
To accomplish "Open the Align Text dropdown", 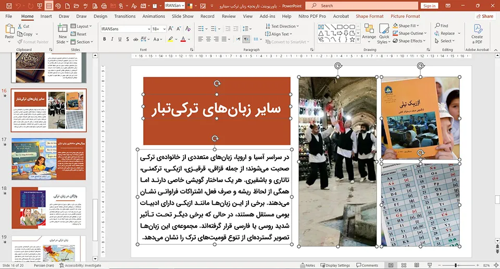I will click(x=279, y=34).
